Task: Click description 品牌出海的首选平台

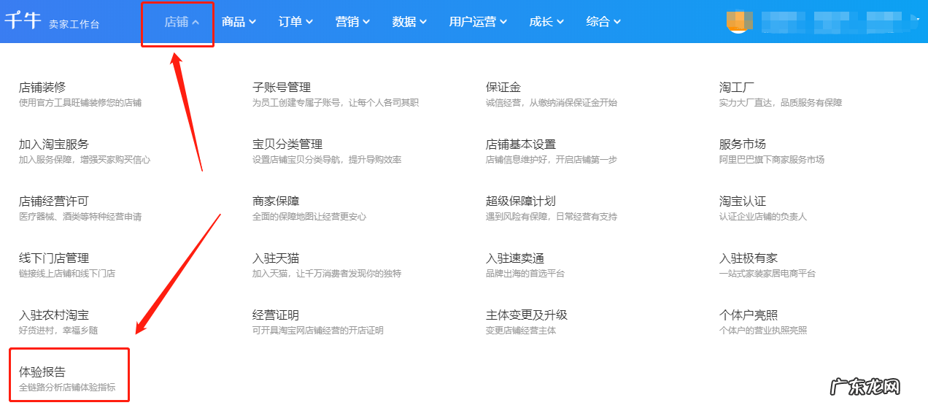Action: click(525, 274)
